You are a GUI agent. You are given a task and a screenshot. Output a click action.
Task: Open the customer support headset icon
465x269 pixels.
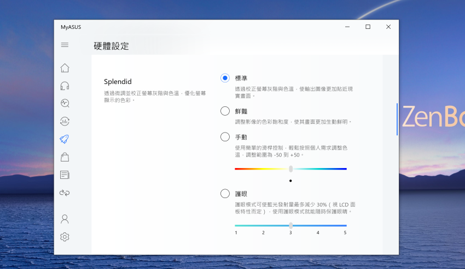tap(65, 86)
